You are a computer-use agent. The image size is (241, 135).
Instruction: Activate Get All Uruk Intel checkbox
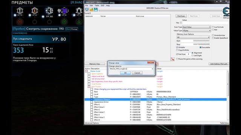[89, 79]
